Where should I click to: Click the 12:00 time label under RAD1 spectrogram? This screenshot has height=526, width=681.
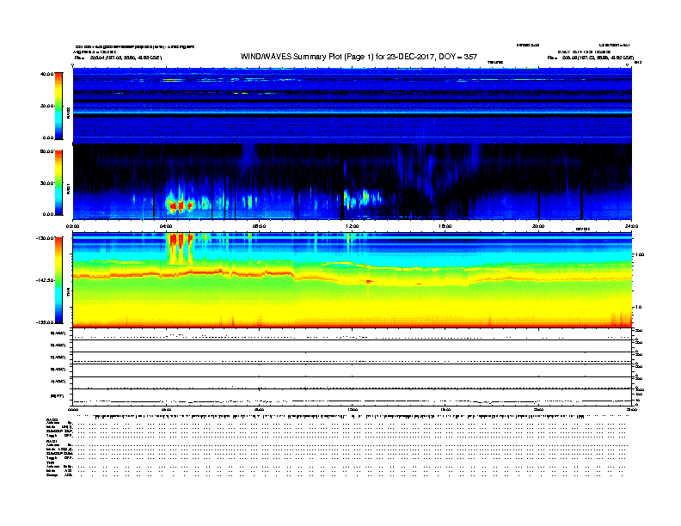click(x=353, y=226)
